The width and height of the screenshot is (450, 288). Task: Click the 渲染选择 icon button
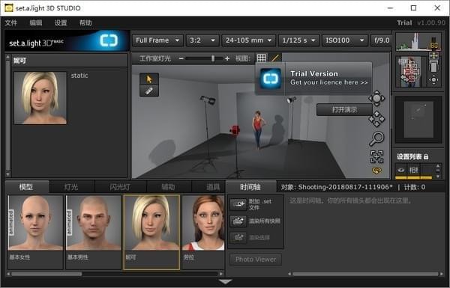[x=238, y=237]
